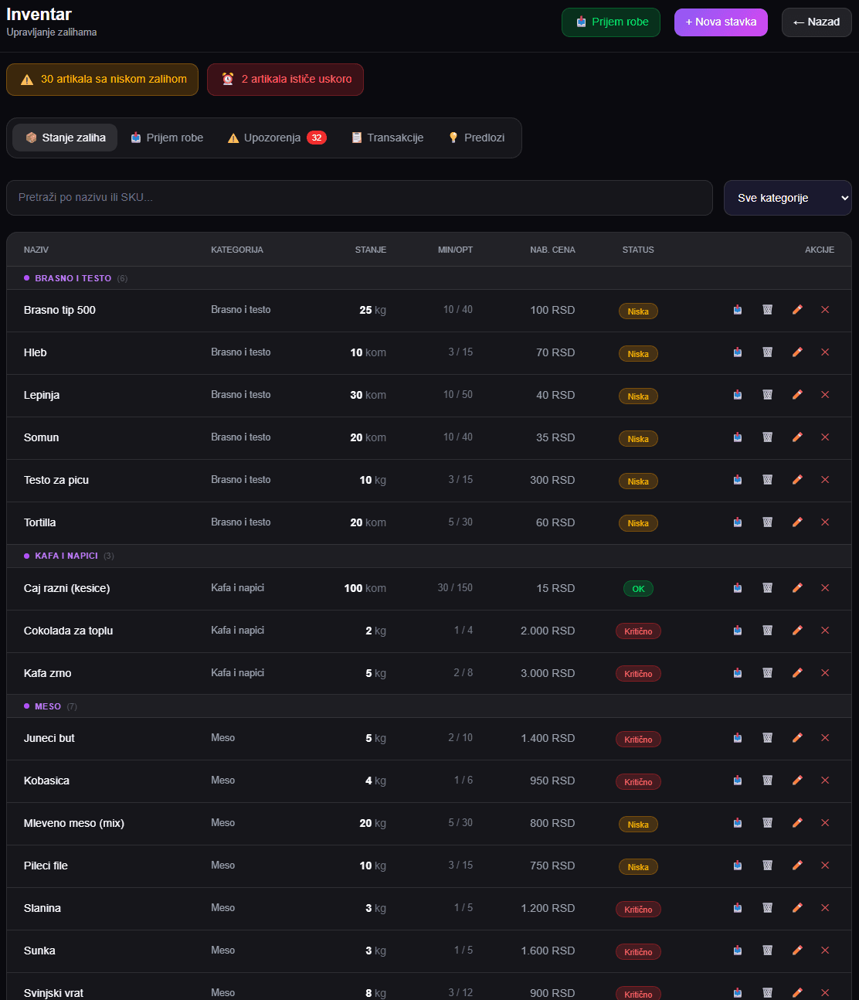
Task: Click receive icon for Caj razni (kesice)
Action: click(738, 588)
